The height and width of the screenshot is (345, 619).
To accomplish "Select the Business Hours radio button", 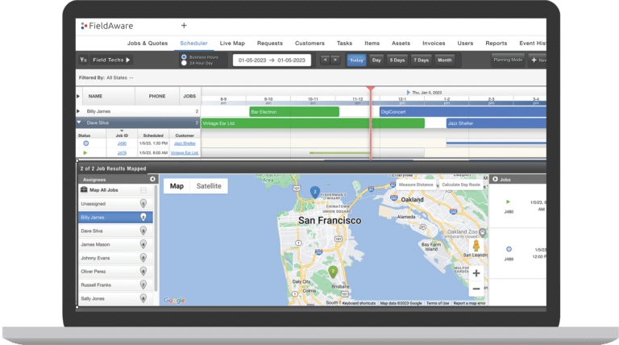I will [185, 56].
